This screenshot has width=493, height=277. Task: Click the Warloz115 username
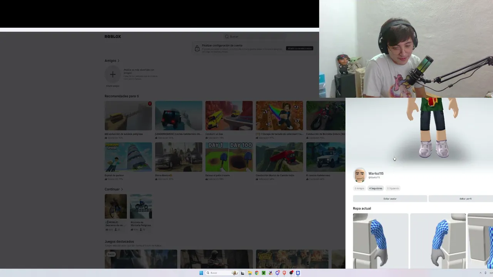(x=376, y=174)
